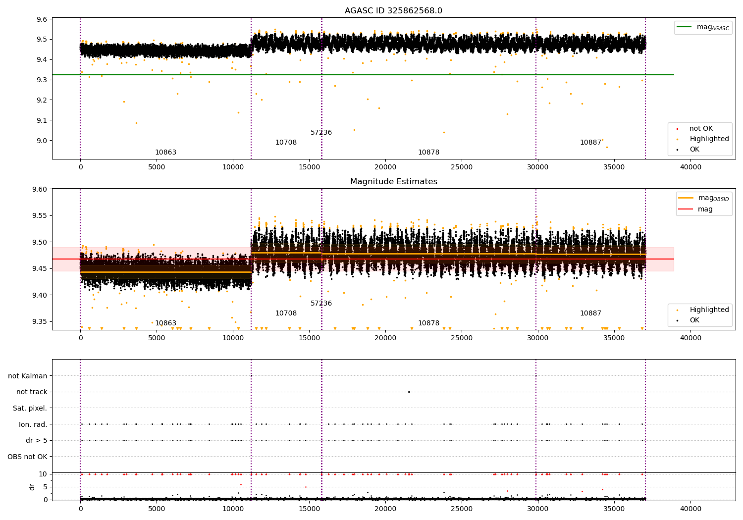743x520 pixels.
Task: Click the 10 tick on the dr axis
Action: click(x=43, y=474)
